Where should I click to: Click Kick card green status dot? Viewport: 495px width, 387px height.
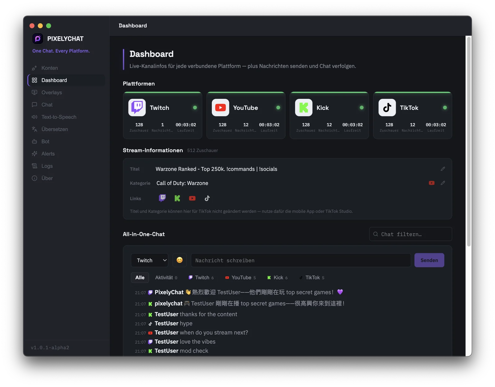point(362,108)
